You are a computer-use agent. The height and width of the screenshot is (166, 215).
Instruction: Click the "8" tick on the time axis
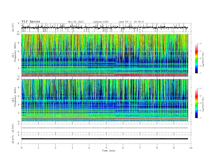157,148
